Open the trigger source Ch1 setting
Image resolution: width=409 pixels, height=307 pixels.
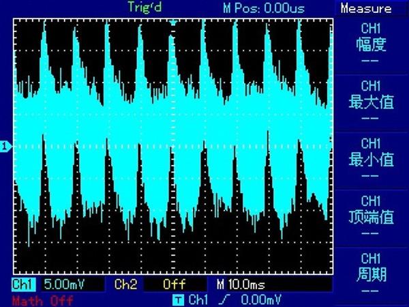(x=198, y=299)
